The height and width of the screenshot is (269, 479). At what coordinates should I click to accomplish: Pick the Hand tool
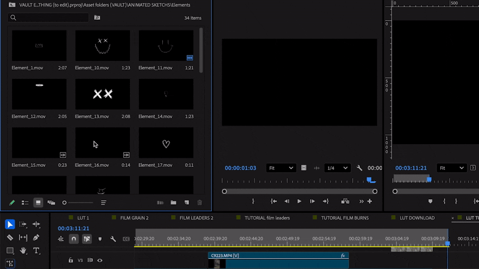click(x=23, y=250)
